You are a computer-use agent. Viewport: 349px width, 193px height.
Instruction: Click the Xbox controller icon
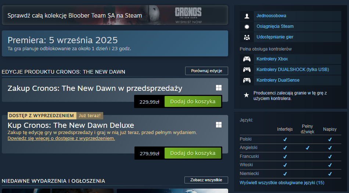pyautogui.click(x=247, y=59)
